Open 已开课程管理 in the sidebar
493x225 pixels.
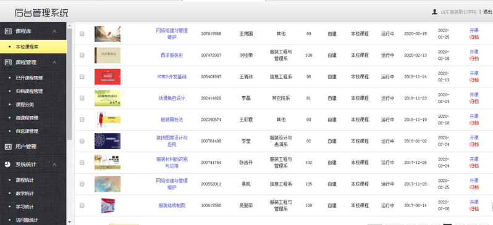coord(29,78)
